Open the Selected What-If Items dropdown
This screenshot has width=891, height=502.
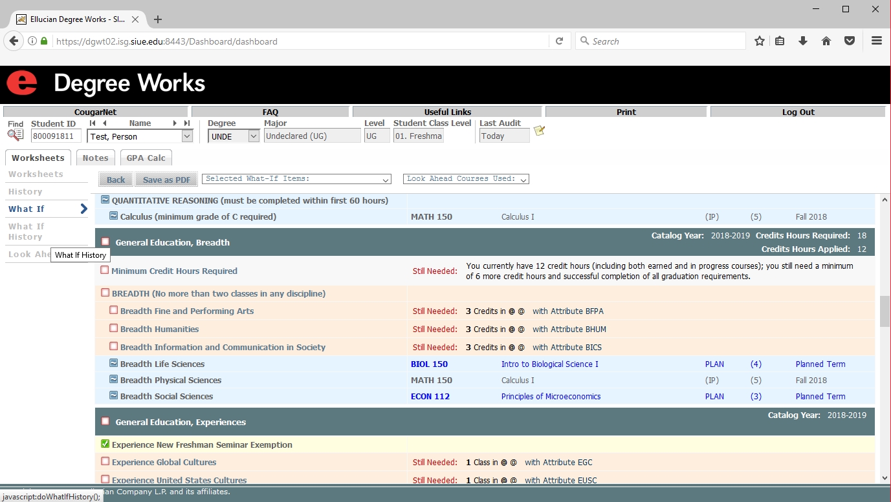point(296,179)
